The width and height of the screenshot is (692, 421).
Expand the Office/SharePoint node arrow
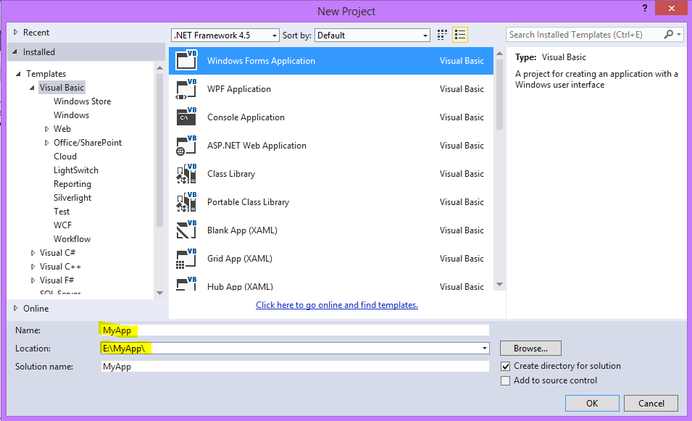coord(46,143)
